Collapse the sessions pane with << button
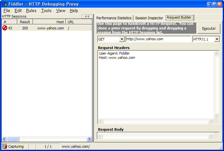 point(87,16)
